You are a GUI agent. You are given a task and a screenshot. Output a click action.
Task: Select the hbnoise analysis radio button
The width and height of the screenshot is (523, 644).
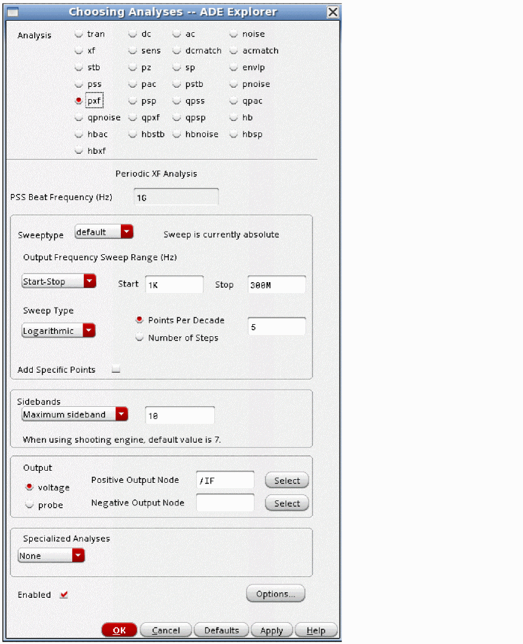[177, 134]
